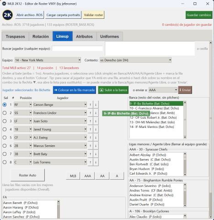Switch to the Atributos tab

(x=84, y=37)
